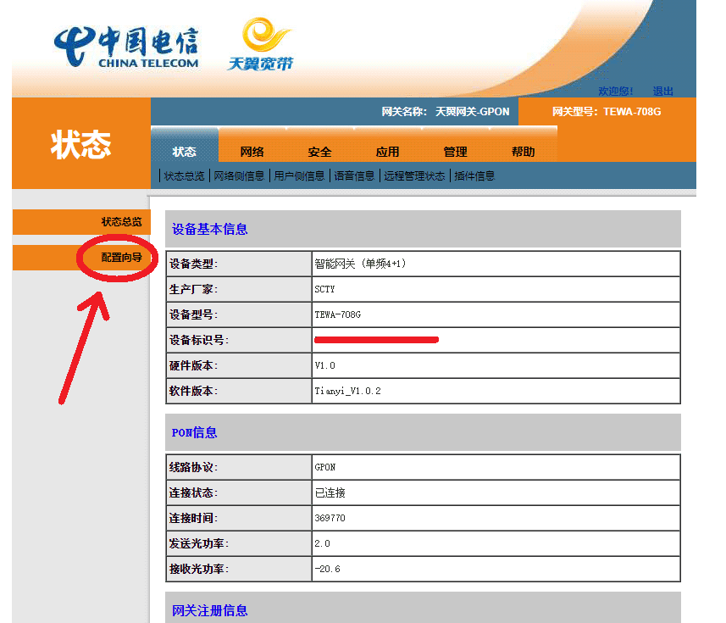Image resolution: width=726 pixels, height=623 pixels.
Task: Click the 天翼宽带 logo
Action: click(262, 46)
